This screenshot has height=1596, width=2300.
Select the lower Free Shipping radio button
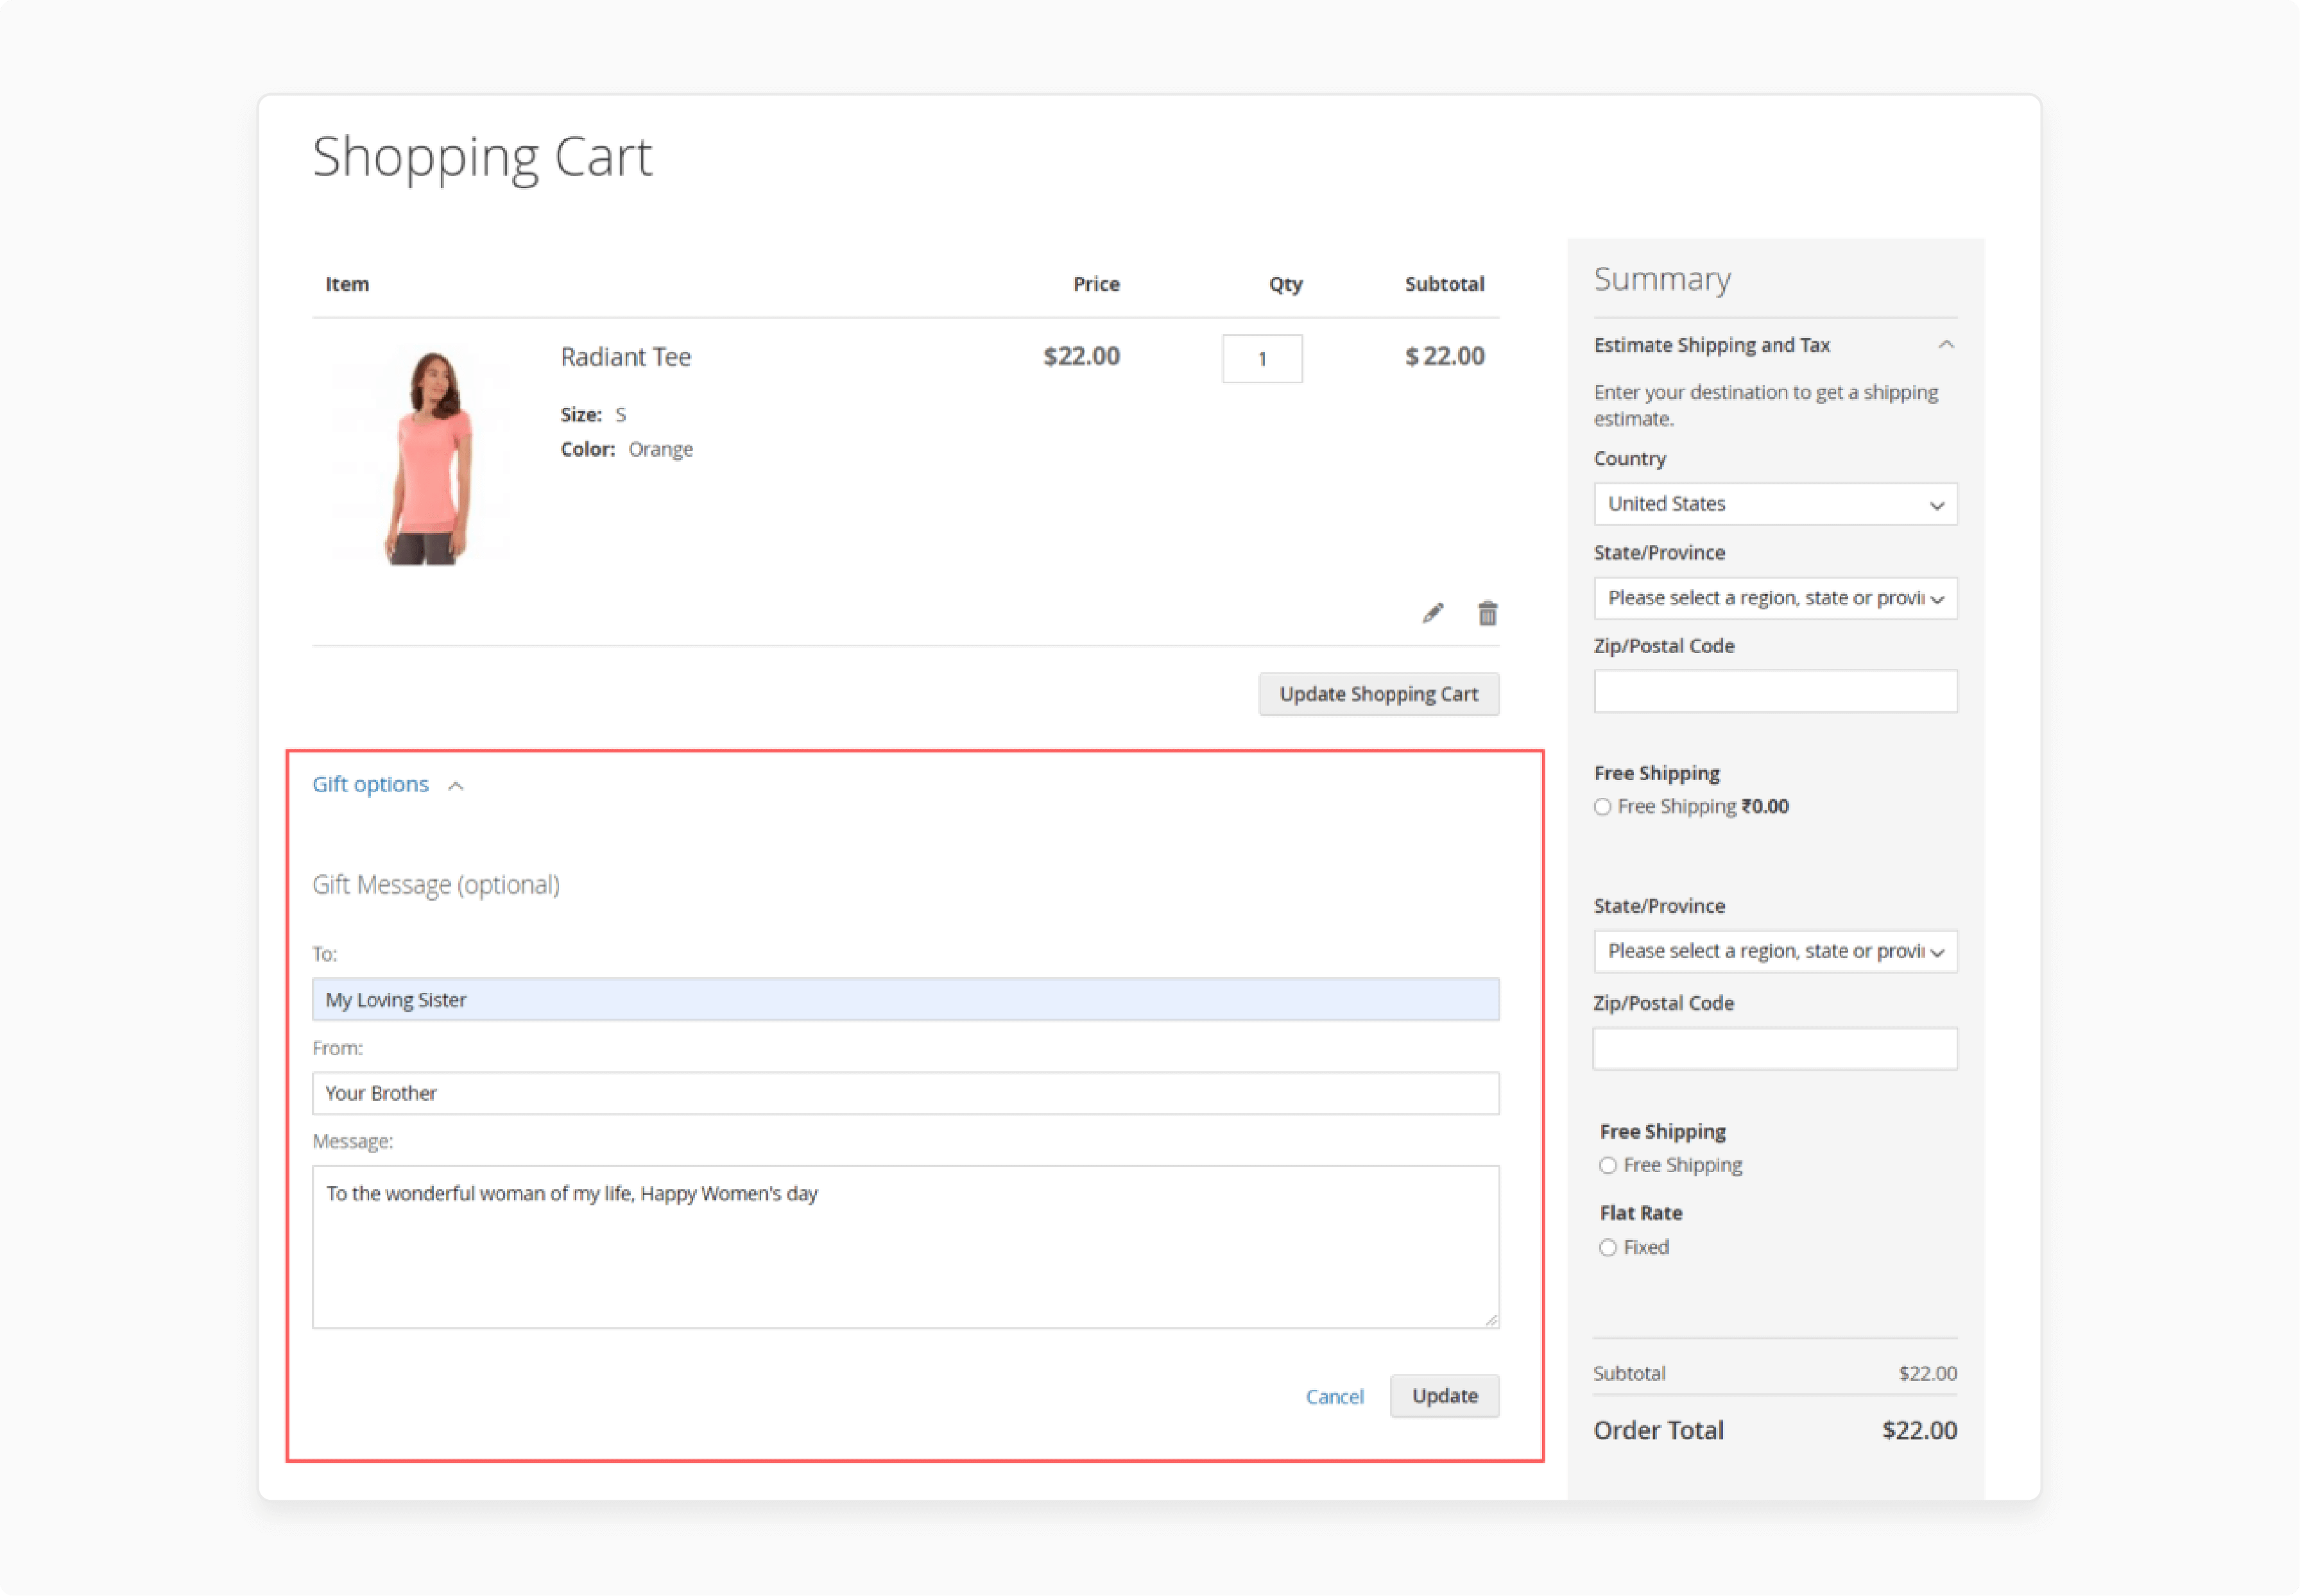(1608, 1165)
